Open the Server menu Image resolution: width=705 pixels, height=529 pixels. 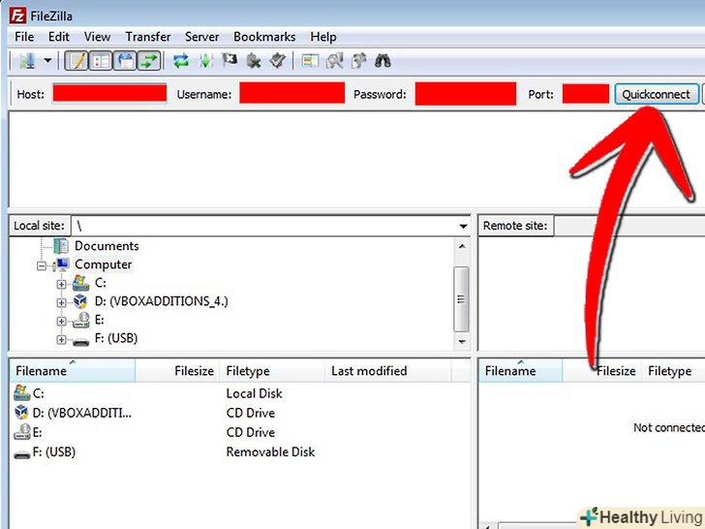[201, 37]
